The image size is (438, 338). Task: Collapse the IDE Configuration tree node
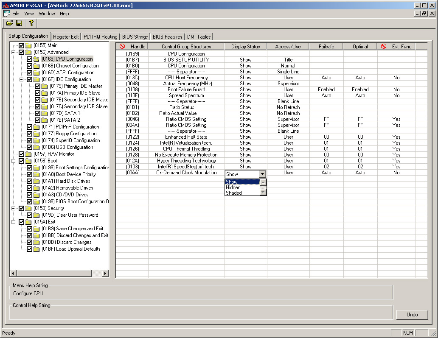tap(22, 79)
